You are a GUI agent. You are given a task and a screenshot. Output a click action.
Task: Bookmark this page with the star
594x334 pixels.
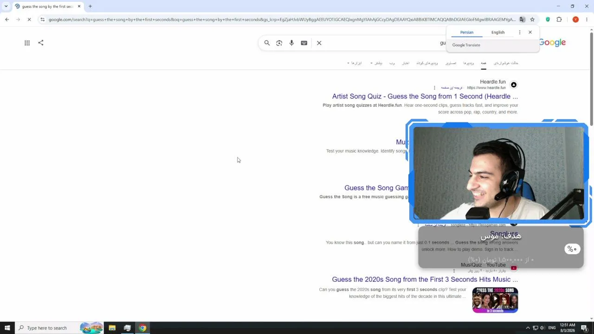[532, 19]
